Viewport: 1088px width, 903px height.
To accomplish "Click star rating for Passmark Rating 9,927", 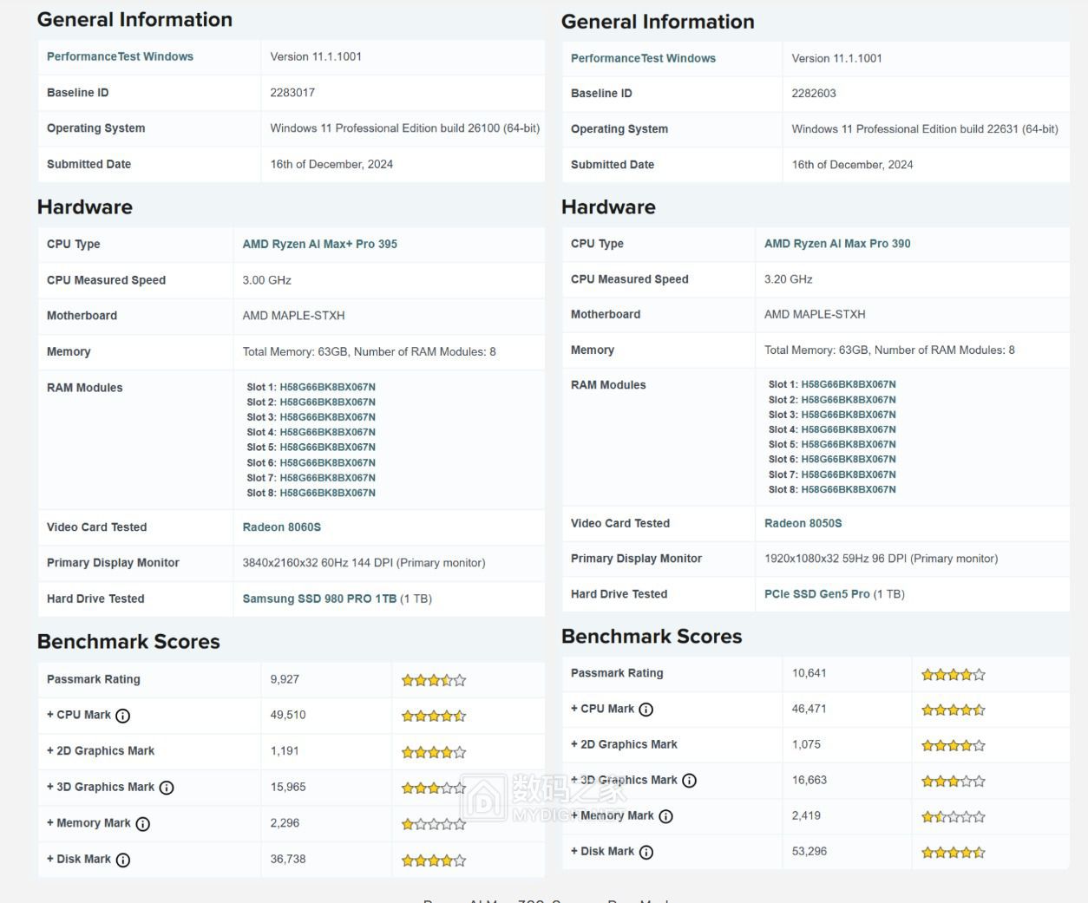I will (434, 680).
